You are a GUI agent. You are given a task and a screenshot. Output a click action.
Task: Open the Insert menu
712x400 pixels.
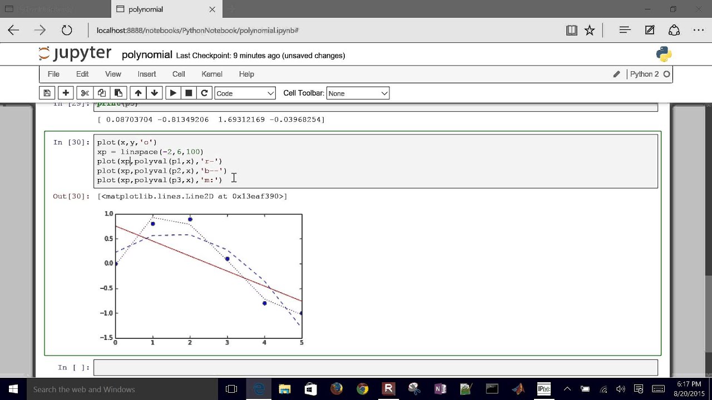point(147,74)
